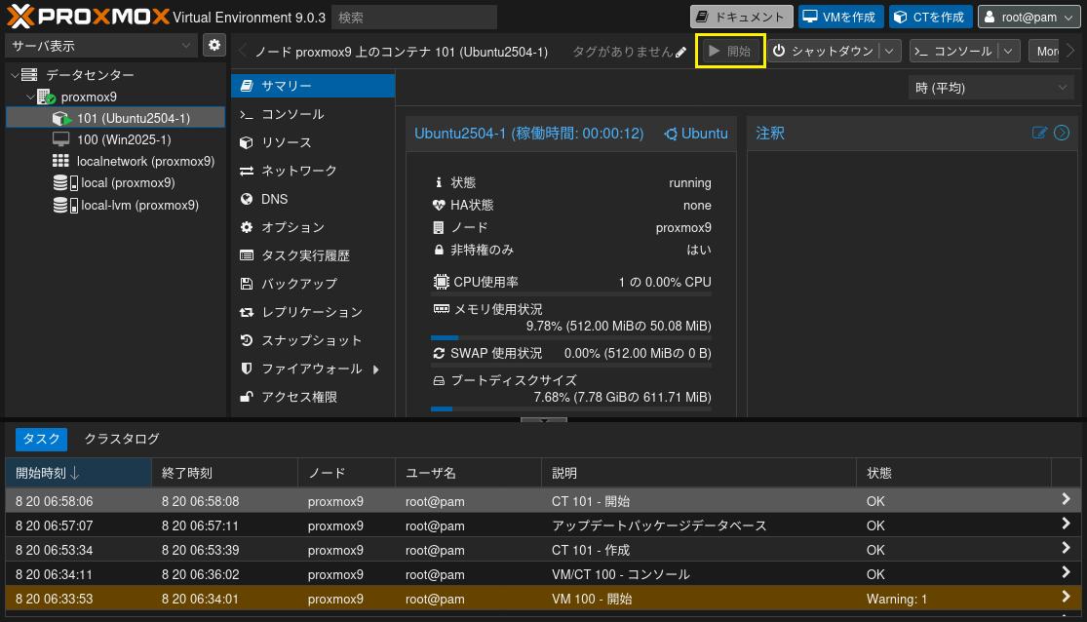Viewport: 1087px width, 622px height.
Task: Open the ネットワーク menu item
Action: 313,171
